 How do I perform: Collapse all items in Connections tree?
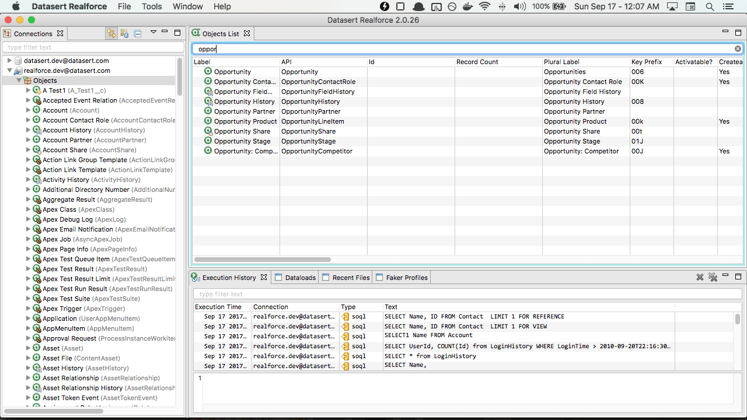[138, 33]
